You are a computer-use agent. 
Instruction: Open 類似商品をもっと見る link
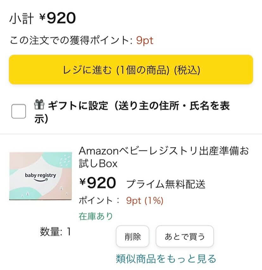(166, 259)
